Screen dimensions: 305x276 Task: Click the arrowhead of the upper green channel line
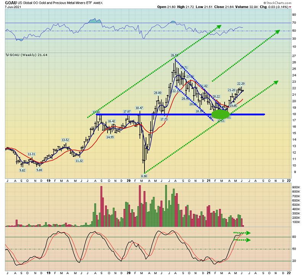[x=219, y=26]
